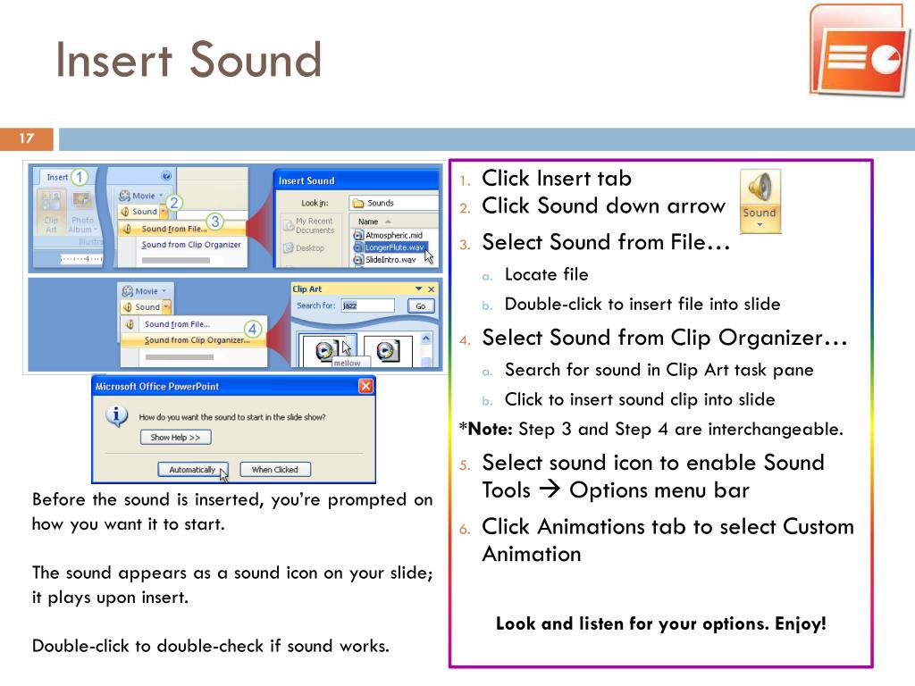Click the Clip Art ribbon icon
The width and height of the screenshot is (915, 686).
(x=51, y=213)
